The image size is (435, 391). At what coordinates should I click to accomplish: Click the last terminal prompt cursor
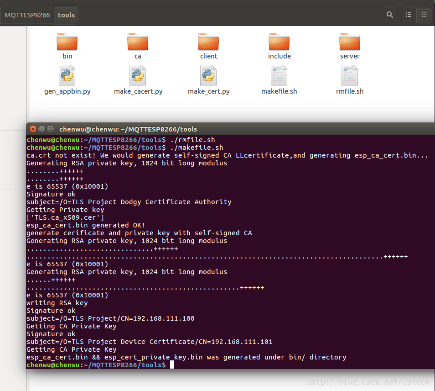tap(172, 365)
